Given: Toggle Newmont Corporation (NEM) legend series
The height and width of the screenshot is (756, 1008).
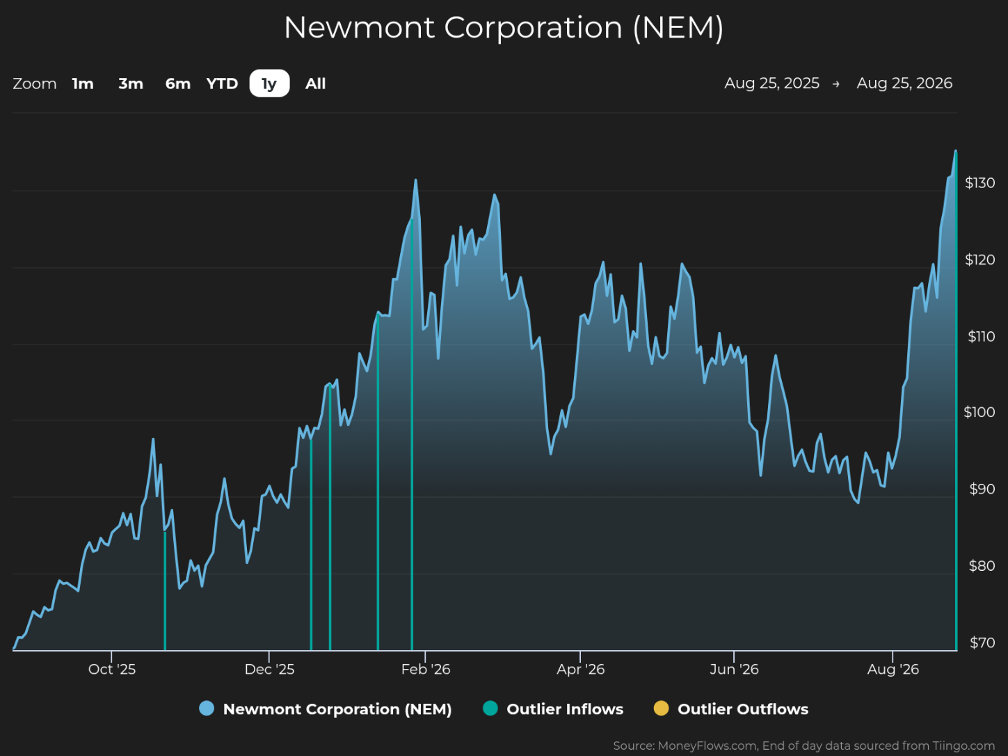Looking at the screenshot, I should pos(326,709).
